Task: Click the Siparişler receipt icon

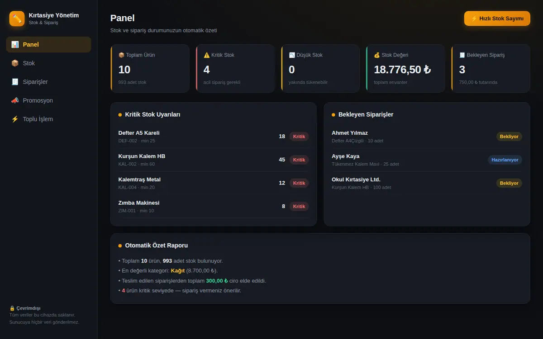Action: point(15,82)
